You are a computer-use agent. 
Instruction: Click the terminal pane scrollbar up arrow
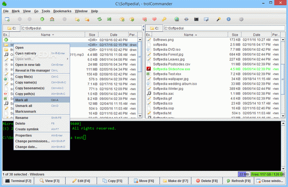[x=283, y=123]
